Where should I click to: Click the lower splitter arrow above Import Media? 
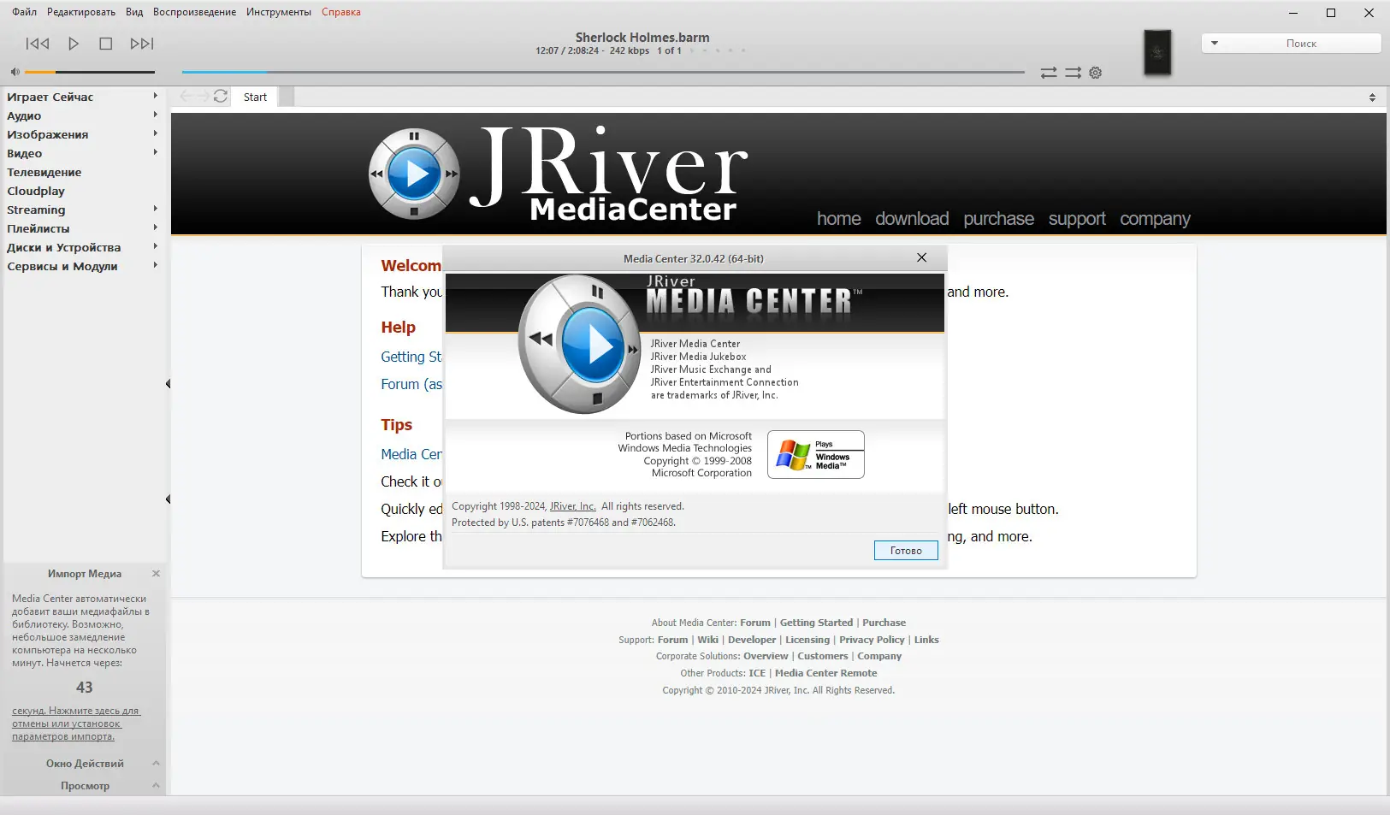(x=169, y=499)
